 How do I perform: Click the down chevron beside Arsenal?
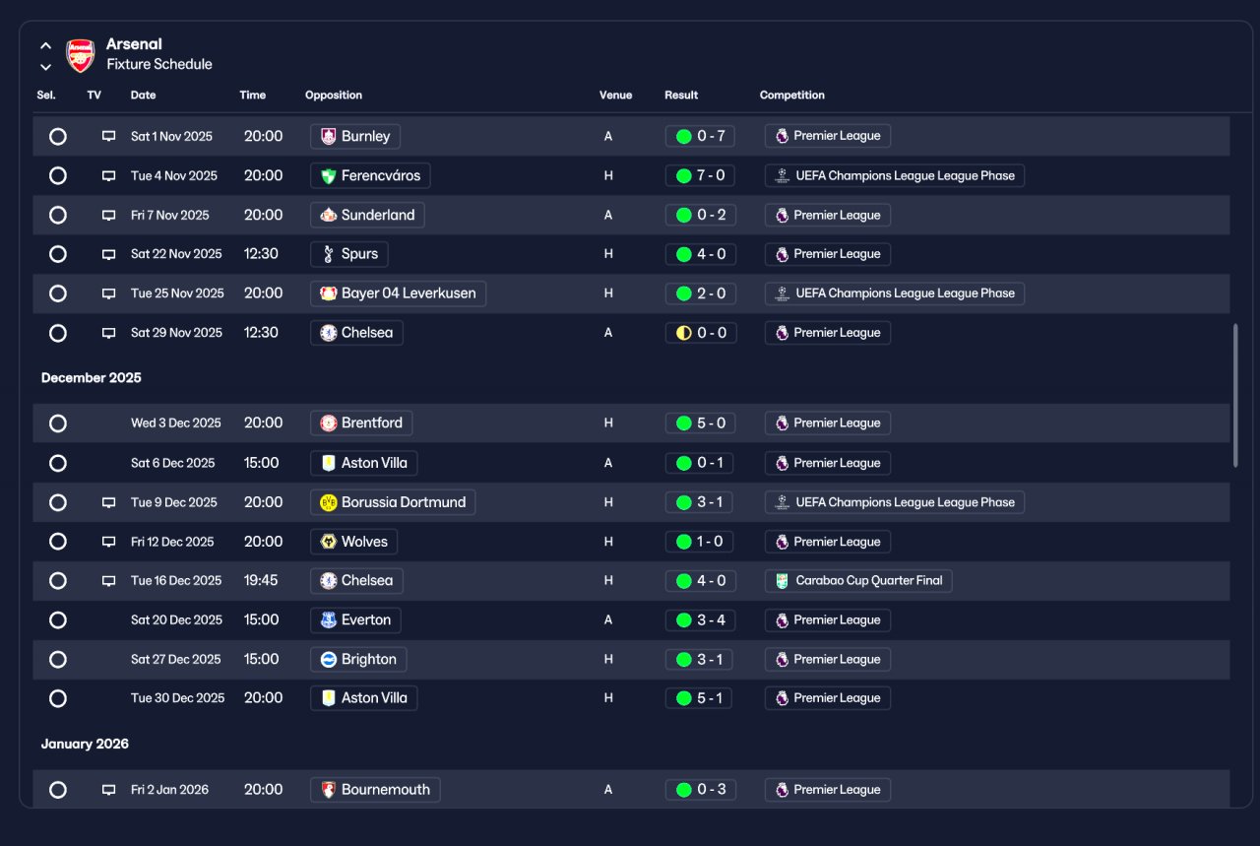(45, 67)
